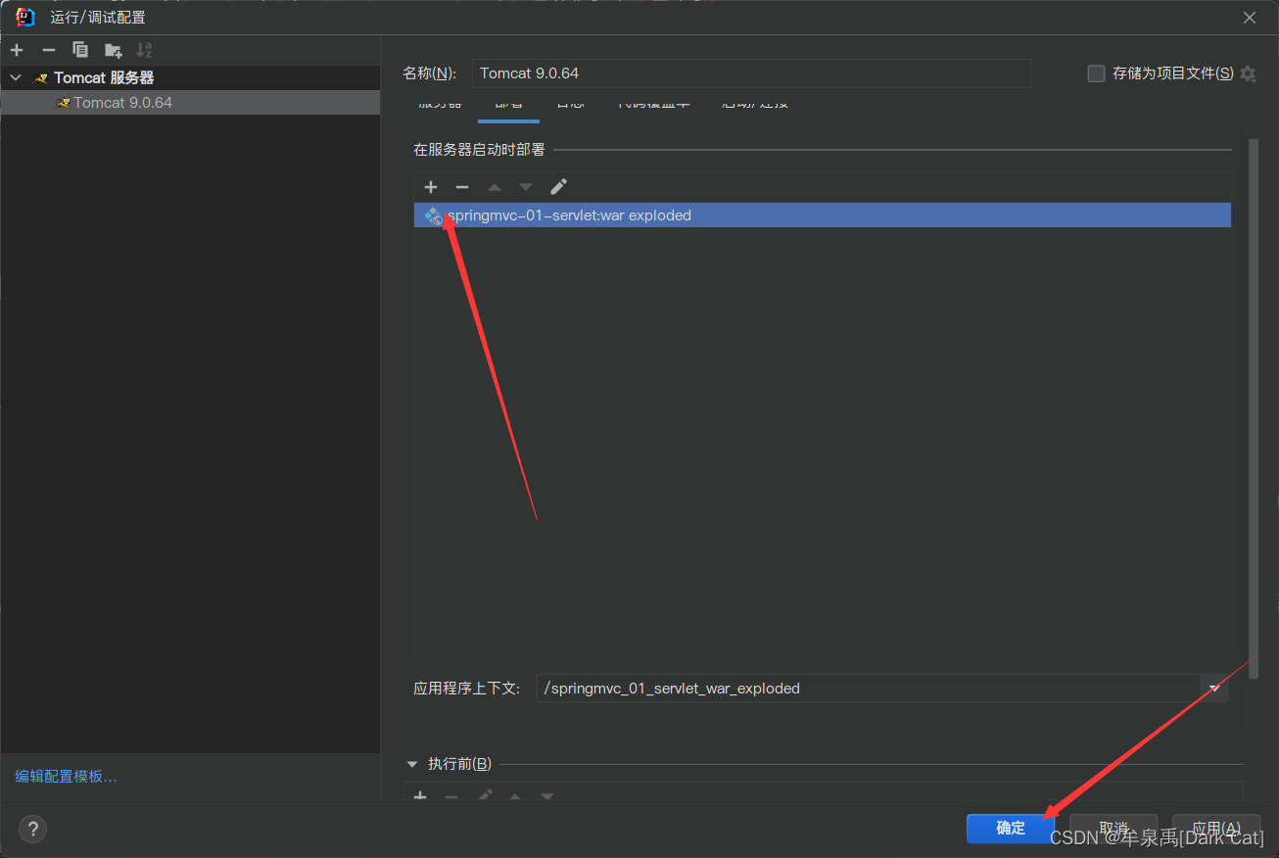Image resolution: width=1279 pixels, height=858 pixels.
Task: Select springmvc-01-servlet:war exploded artifact row
Action: pos(822,215)
